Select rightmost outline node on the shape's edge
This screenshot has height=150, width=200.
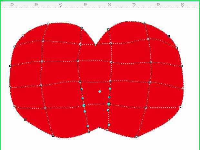tap(183, 88)
